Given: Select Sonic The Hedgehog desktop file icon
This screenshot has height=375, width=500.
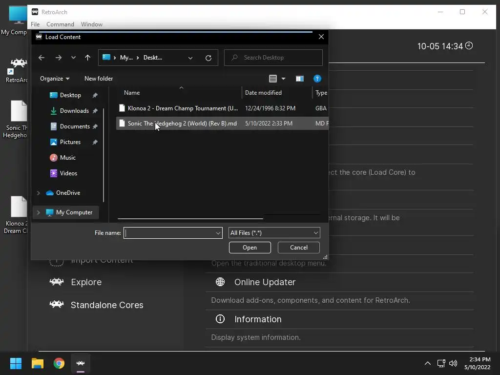Looking at the screenshot, I should pos(15,120).
